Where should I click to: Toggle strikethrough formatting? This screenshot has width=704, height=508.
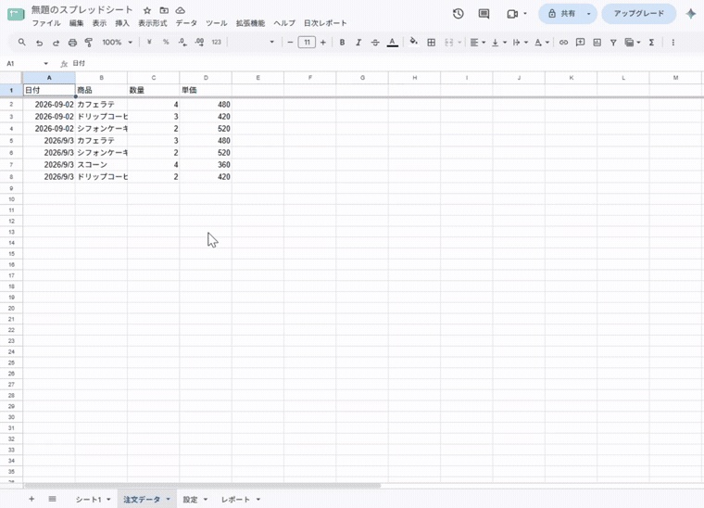pos(375,43)
